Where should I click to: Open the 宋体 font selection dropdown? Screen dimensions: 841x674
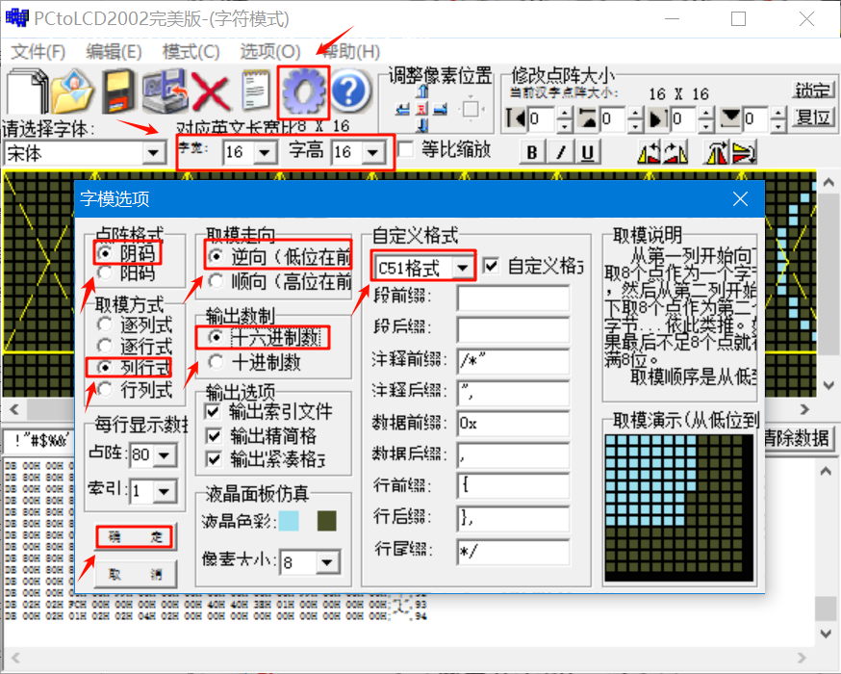pos(154,151)
